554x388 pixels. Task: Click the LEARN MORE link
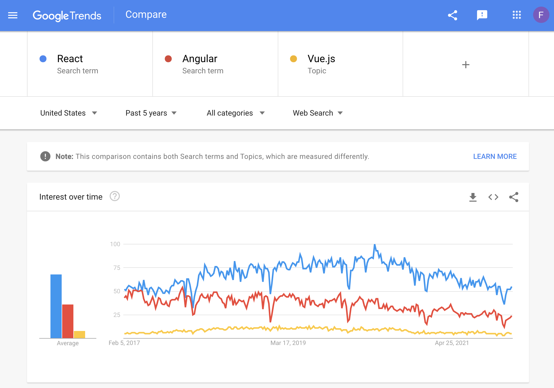click(x=495, y=156)
